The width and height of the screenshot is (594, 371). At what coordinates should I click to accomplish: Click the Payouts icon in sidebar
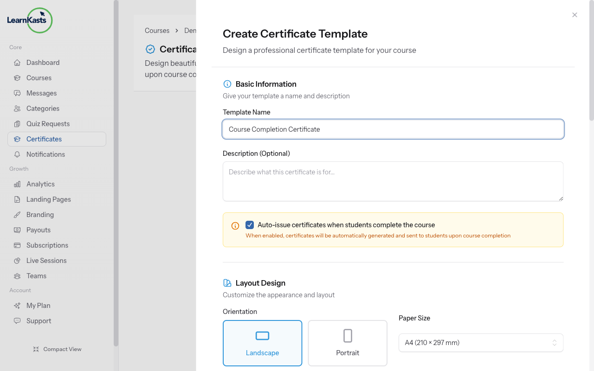(17, 230)
